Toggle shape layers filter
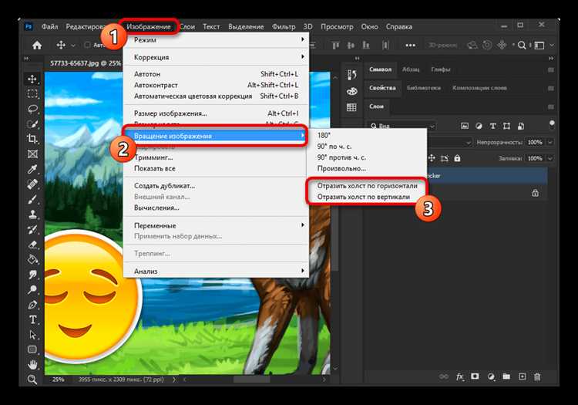This screenshot has height=405, width=578. click(x=507, y=126)
